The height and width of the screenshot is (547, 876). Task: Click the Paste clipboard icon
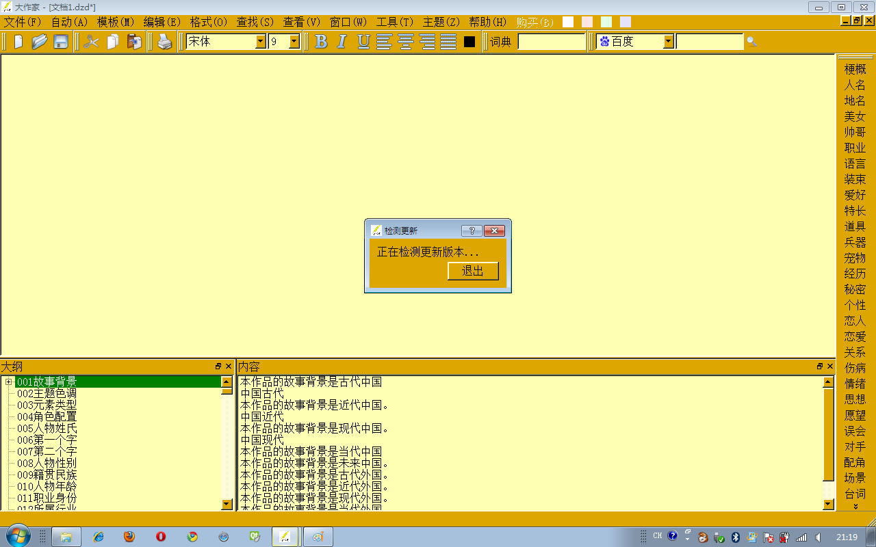135,42
